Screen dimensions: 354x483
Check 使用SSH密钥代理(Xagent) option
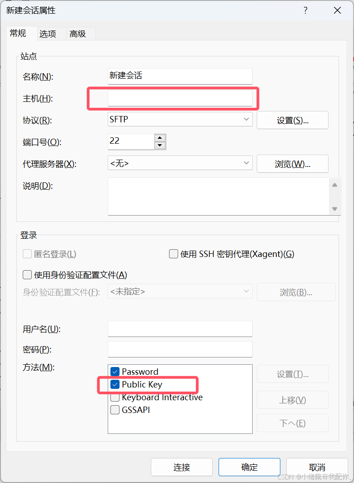(x=173, y=254)
